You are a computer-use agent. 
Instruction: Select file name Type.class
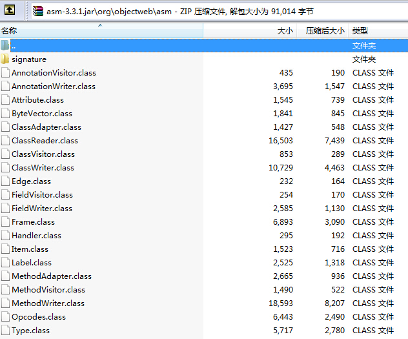(x=30, y=331)
